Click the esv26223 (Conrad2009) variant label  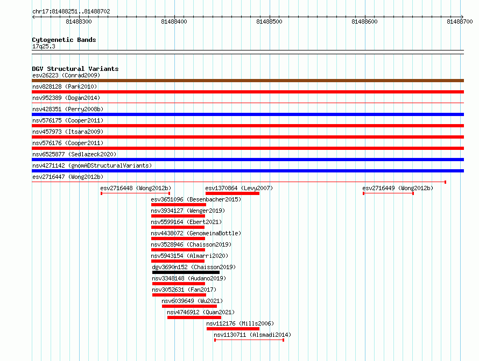tap(66, 75)
